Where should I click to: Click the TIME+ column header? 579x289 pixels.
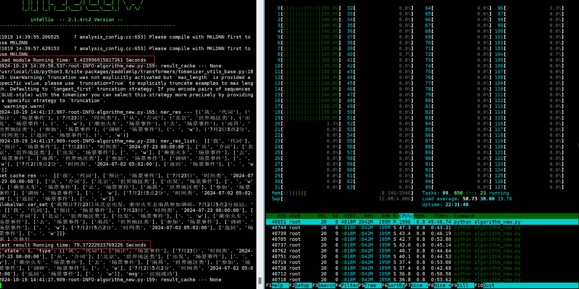click(441, 216)
